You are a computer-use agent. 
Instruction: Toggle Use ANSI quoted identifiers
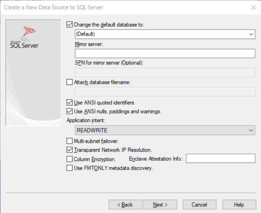[70, 102]
